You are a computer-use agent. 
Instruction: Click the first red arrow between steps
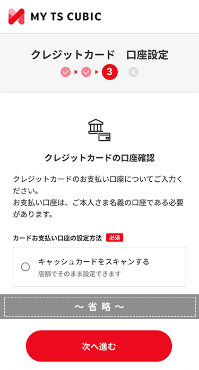pyautogui.click(x=76, y=72)
